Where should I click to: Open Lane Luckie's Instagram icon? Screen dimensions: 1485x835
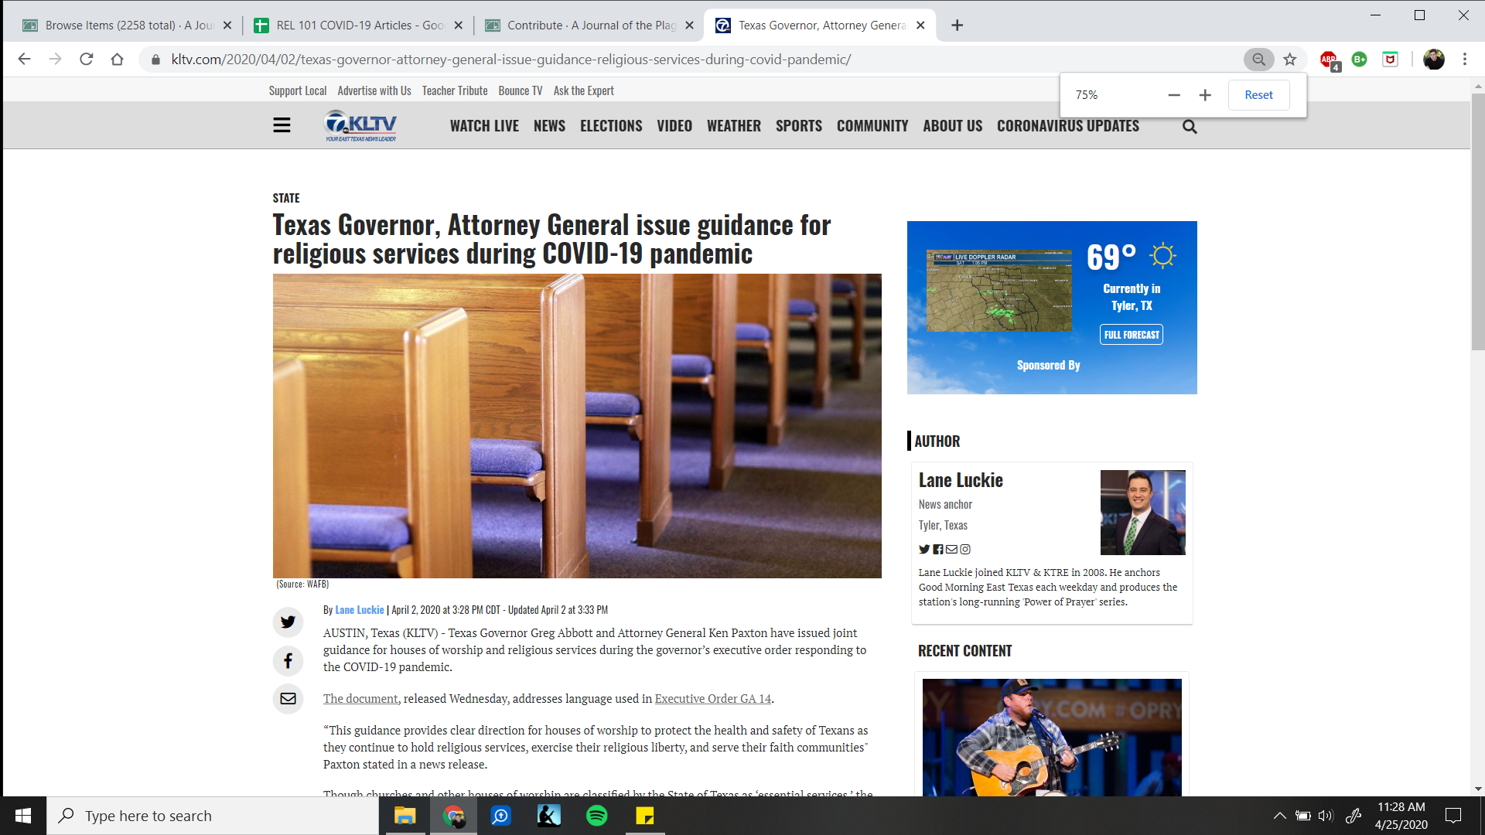point(965,550)
